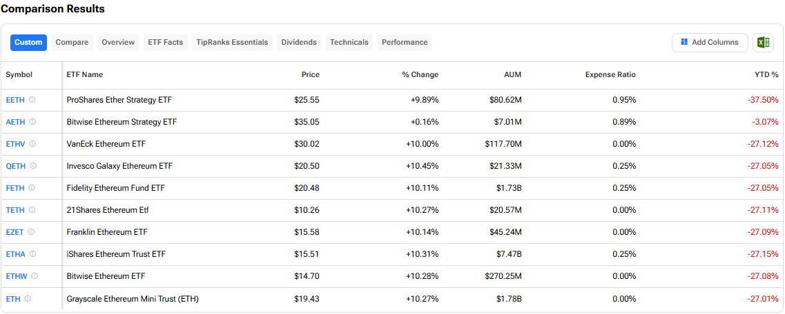The image size is (785, 314).
Task: Open the TETH symbol link
Action: (15, 210)
